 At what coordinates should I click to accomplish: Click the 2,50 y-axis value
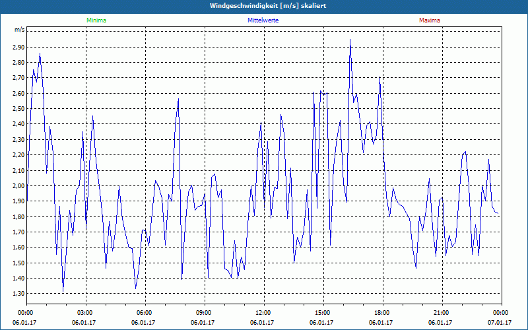click(19, 109)
